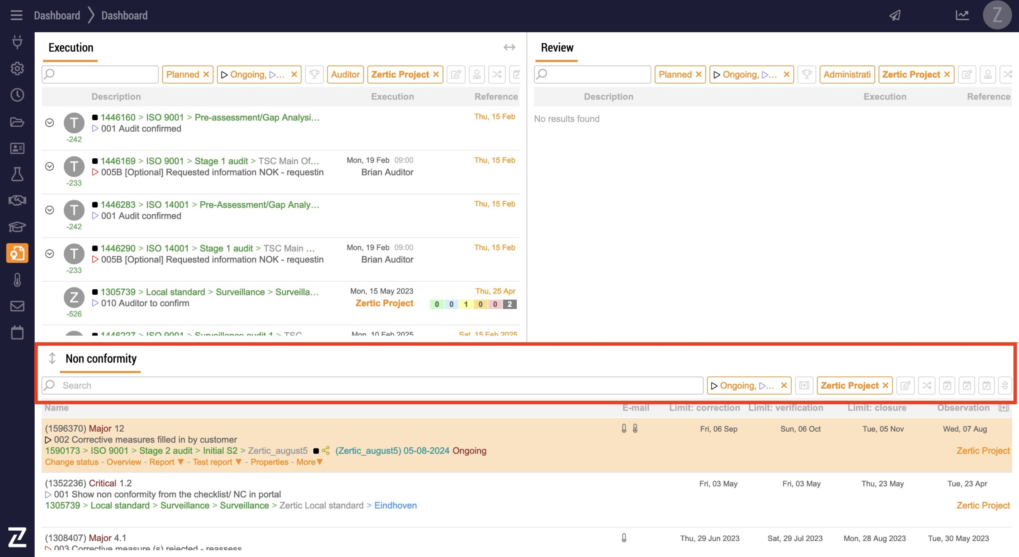Click the plug icon in the sidebar
1019x557 pixels.
click(17, 42)
